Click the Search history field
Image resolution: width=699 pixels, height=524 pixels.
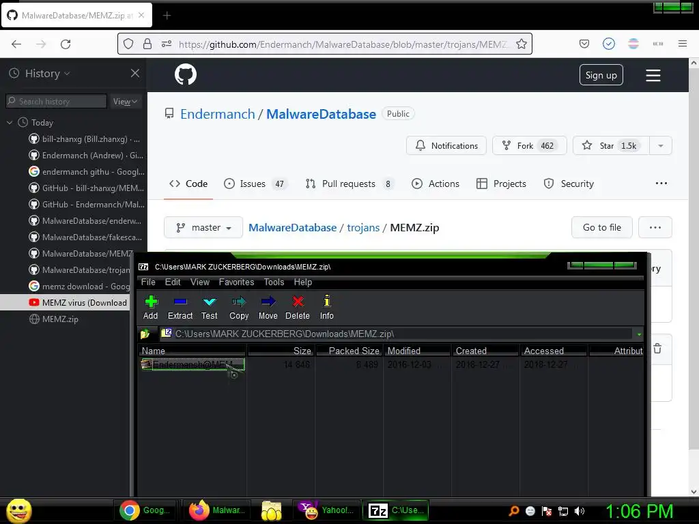(56, 102)
